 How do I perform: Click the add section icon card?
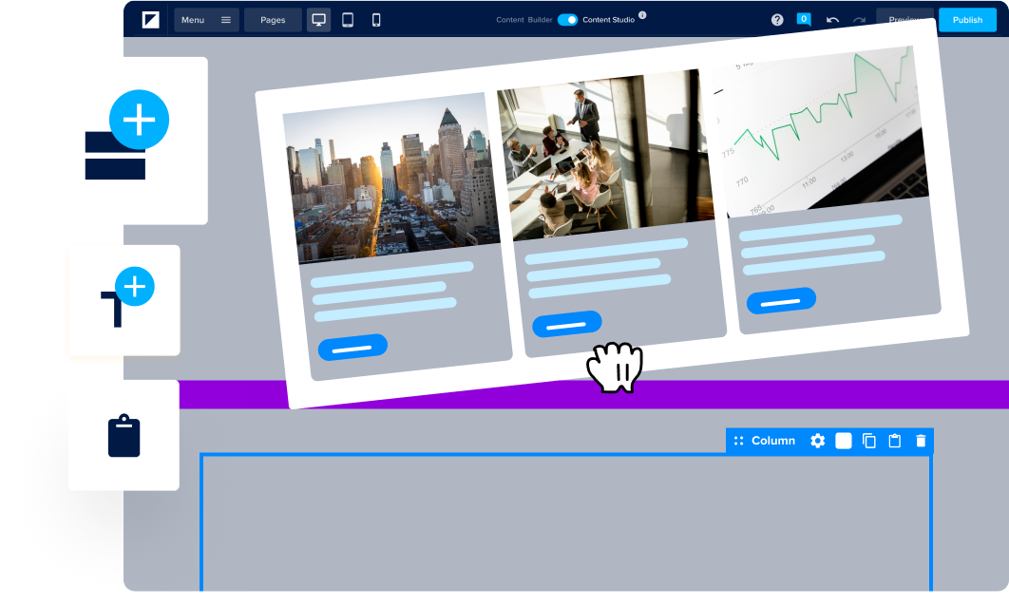124,141
